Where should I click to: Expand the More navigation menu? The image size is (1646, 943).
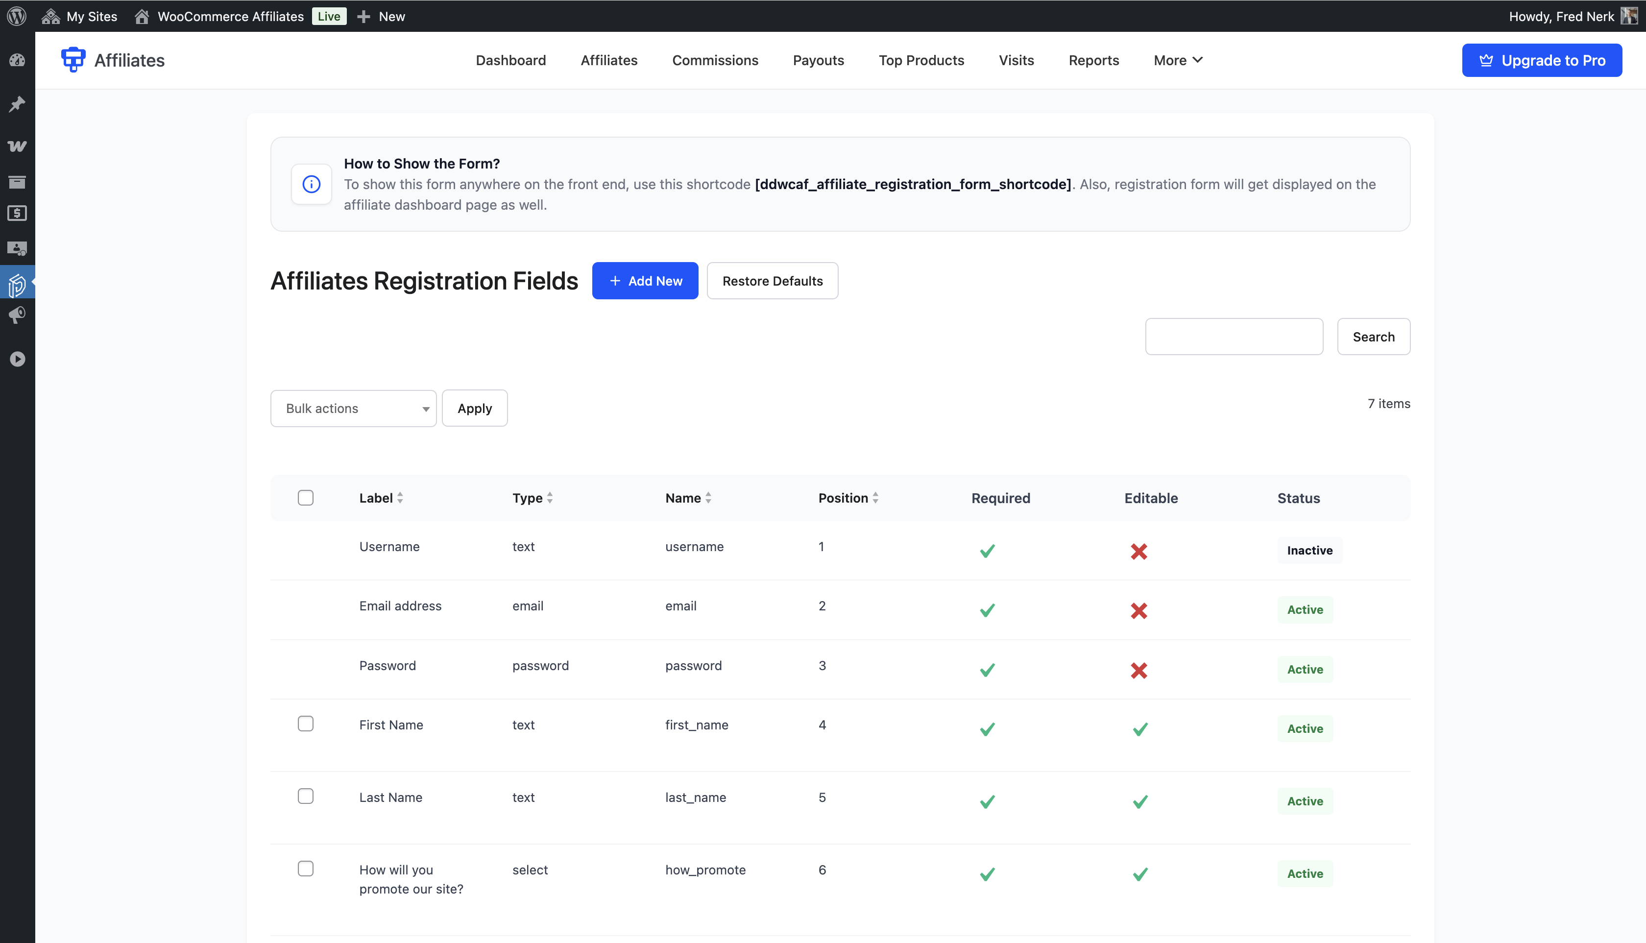(x=1178, y=60)
